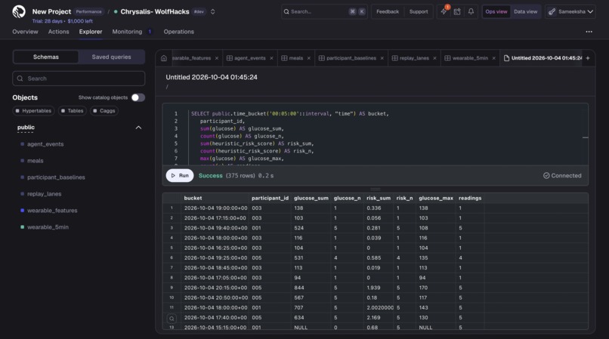Image resolution: width=609 pixels, height=339 pixels.
Task: Open the Feedback button
Action: (387, 11)
